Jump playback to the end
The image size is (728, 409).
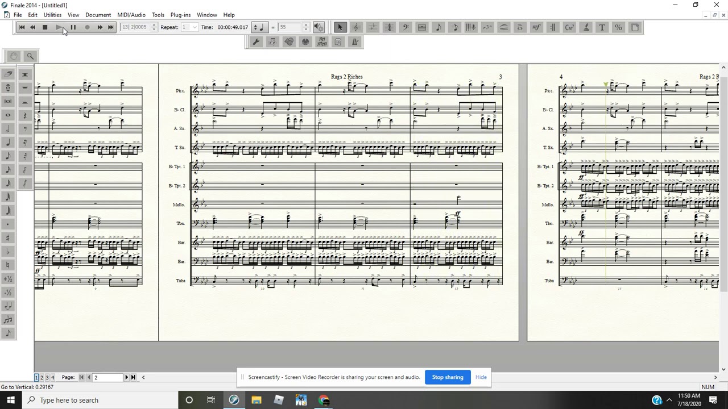[111, 27]
